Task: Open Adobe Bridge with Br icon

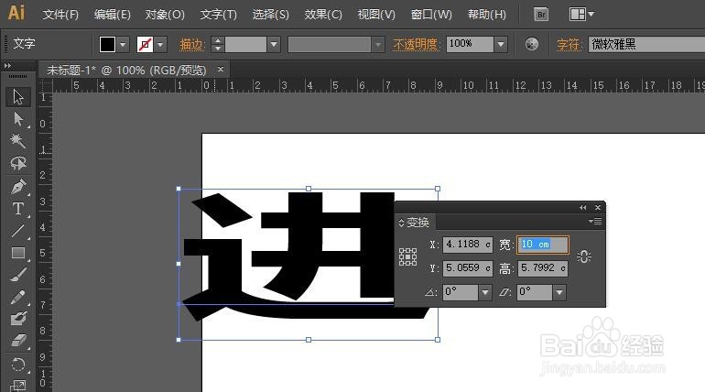Action: tap(541, 15)
